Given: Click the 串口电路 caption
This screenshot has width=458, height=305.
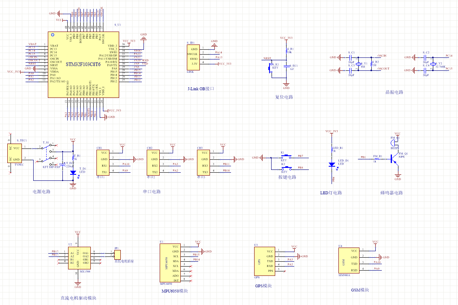Looking at the screenshot, I should click(x=152, y=192).
